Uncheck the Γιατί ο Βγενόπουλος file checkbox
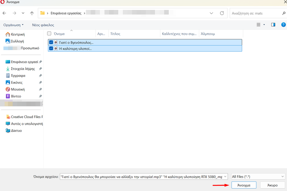This screenshot has height=191, width=287. pyautogui.click(x=51, y=42)
